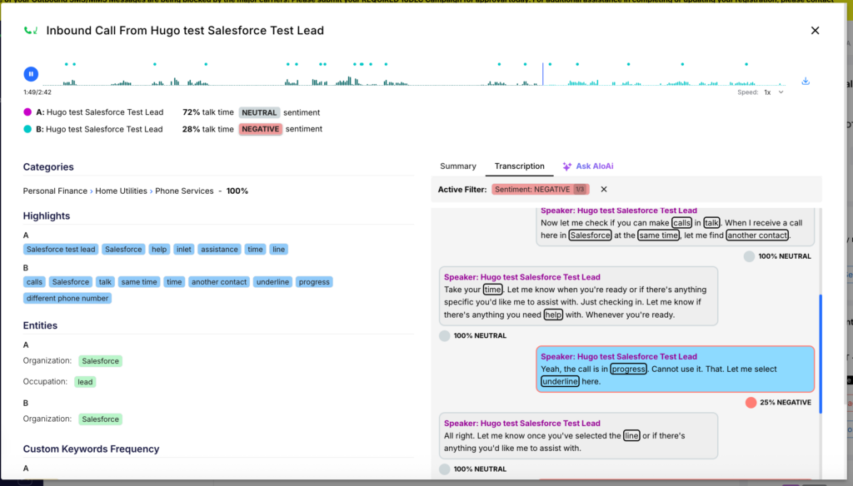Click the 'line' tag in speaker A highlights
The height and width of the screenshot is (486, 853).
coord(278,250)
